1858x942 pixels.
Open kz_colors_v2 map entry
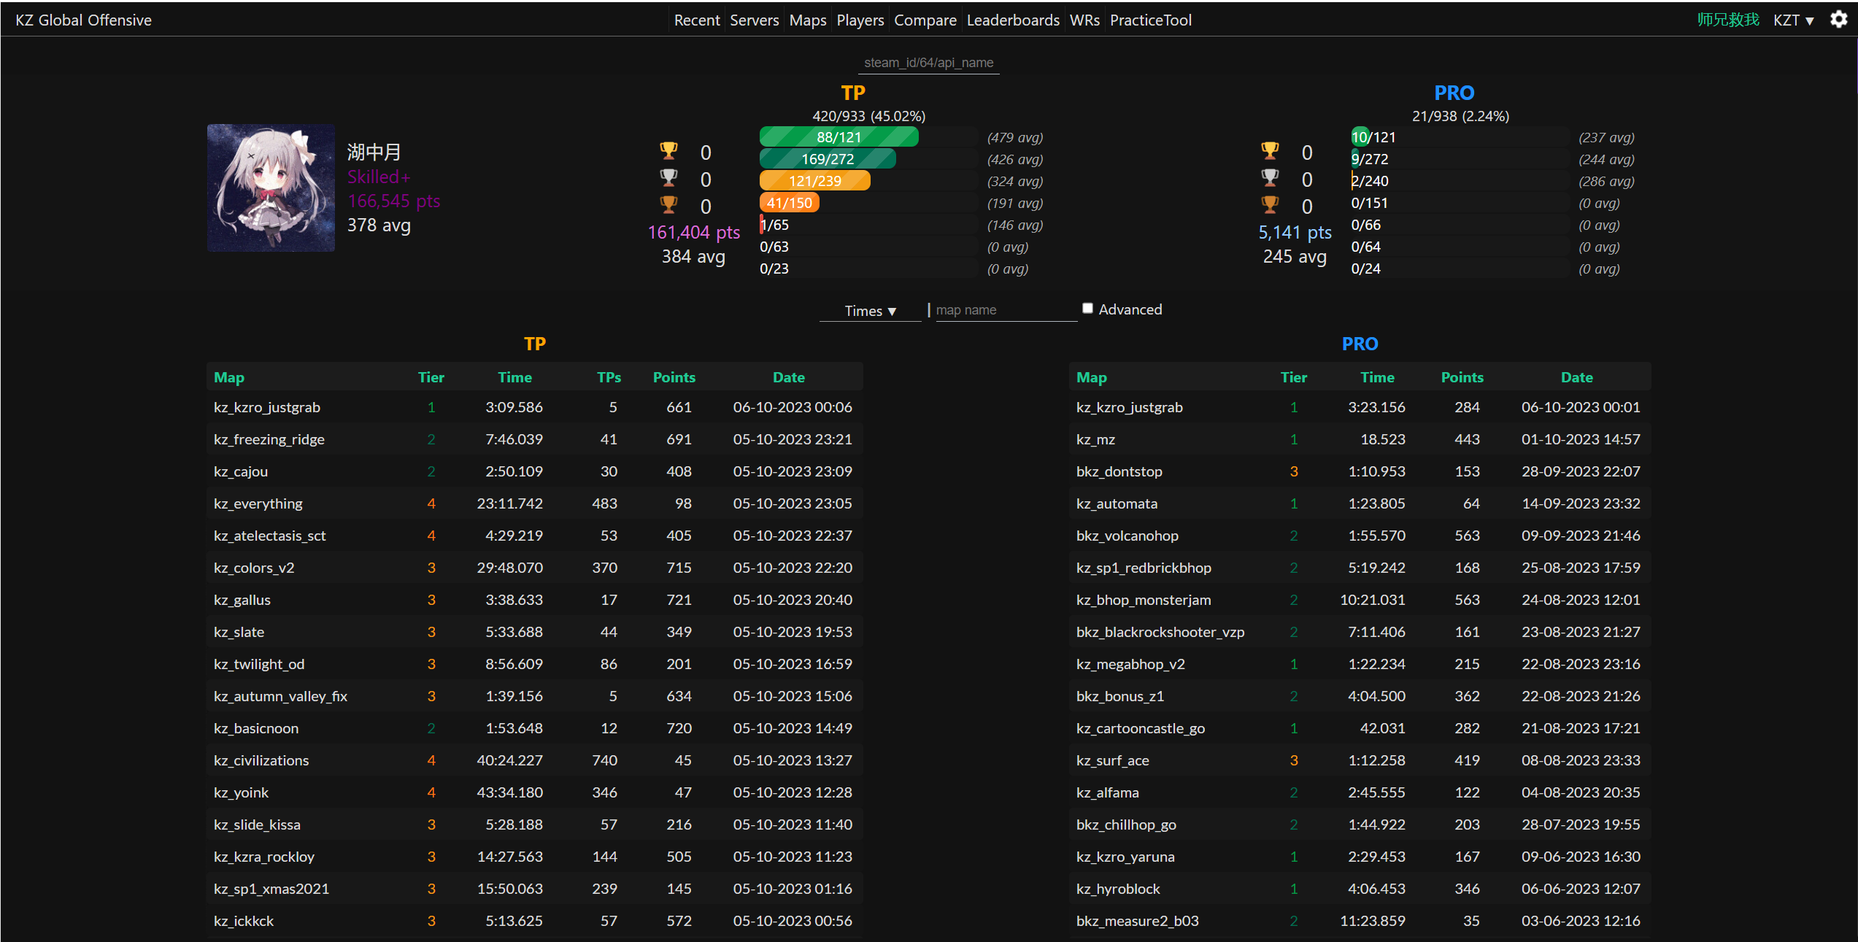(254, 568)
